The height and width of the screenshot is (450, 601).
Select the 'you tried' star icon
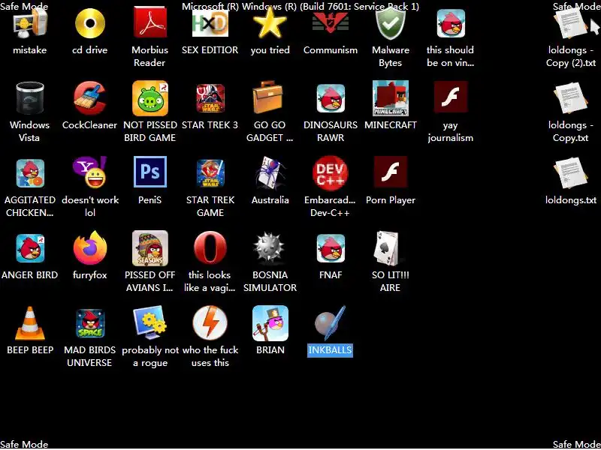click(x=270, y=23)
